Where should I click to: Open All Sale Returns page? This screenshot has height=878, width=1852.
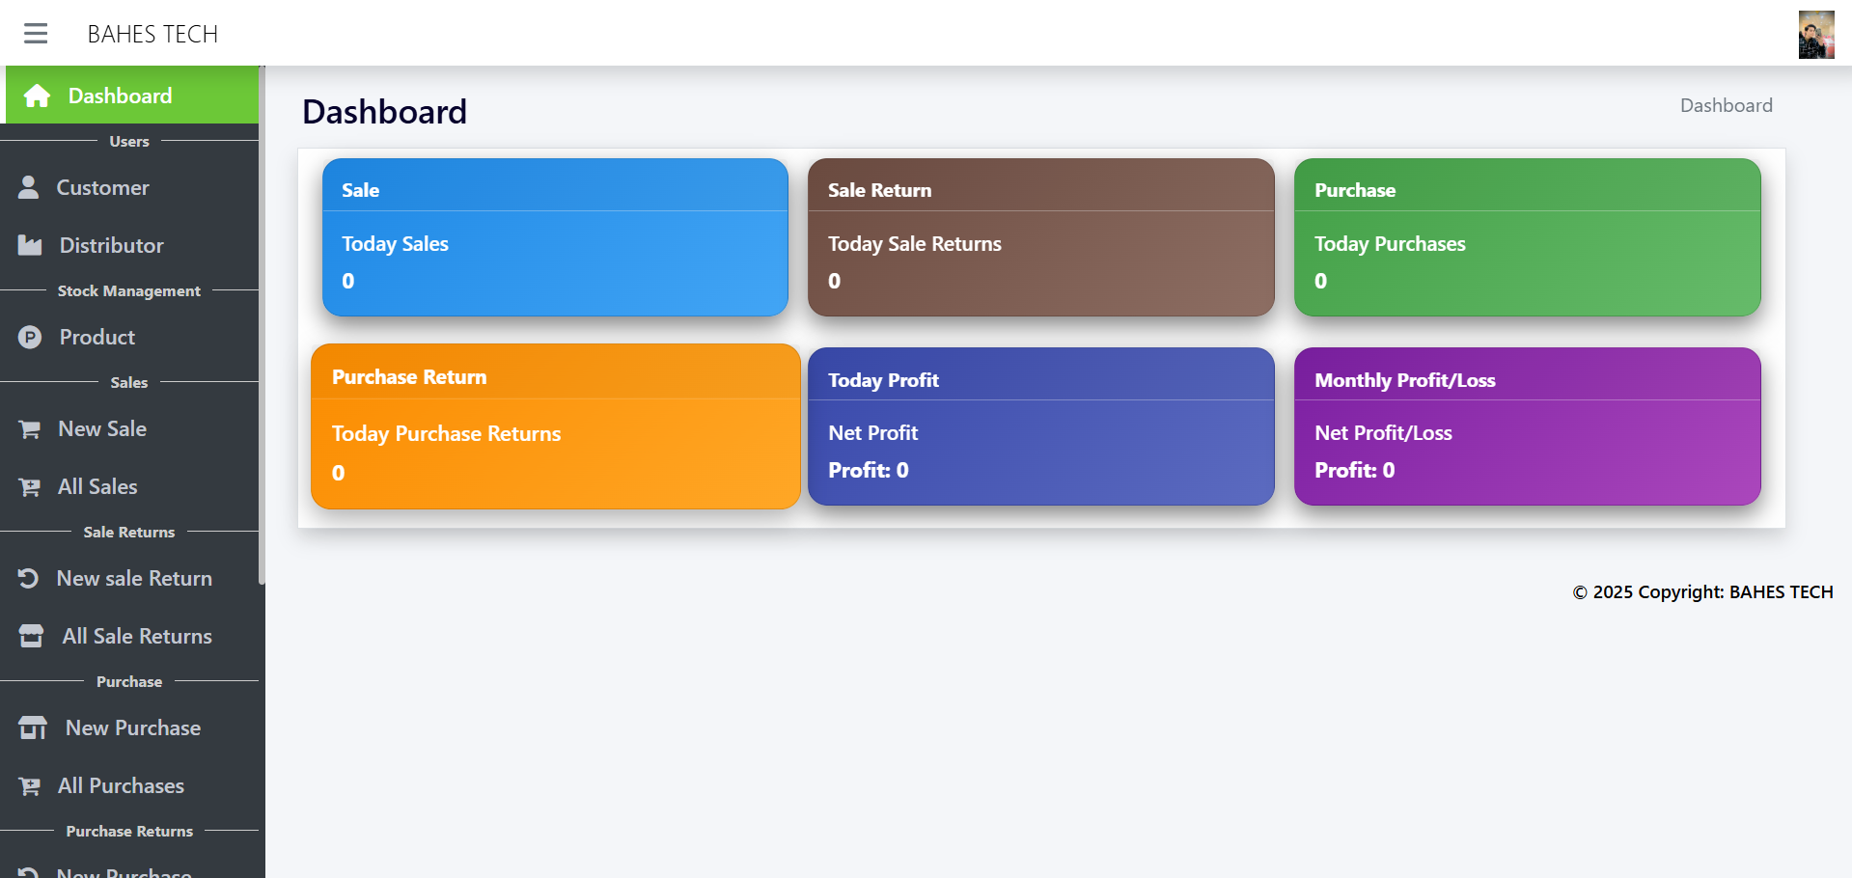click(x=129, y=636)
